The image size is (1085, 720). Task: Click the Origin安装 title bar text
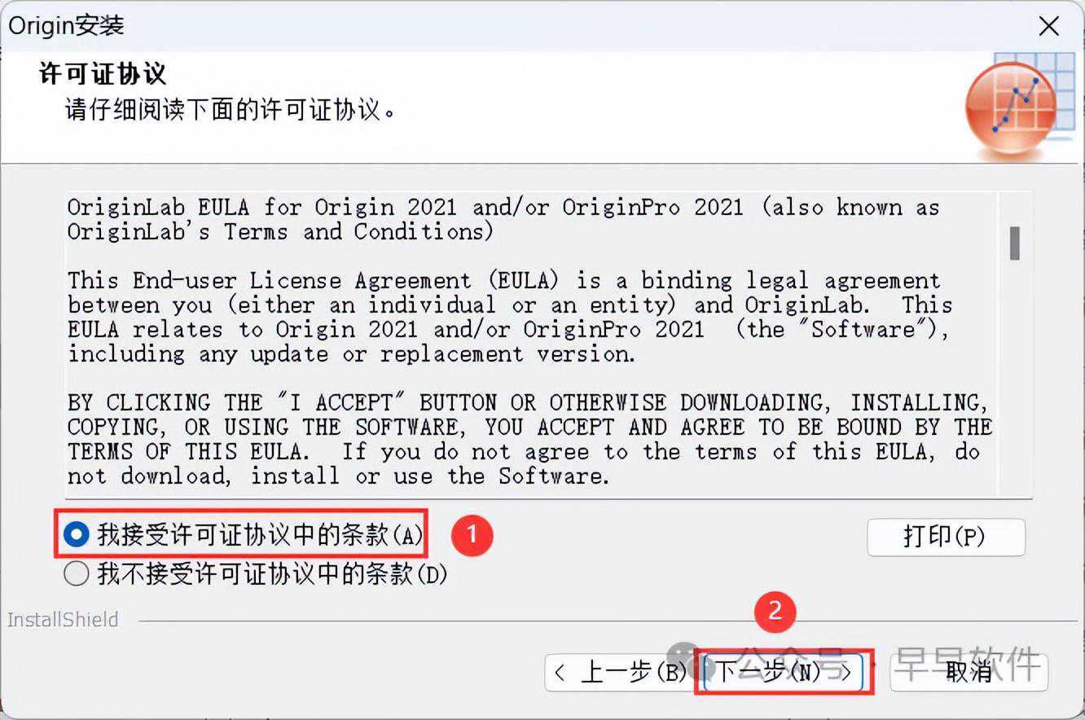click(67, 25)
